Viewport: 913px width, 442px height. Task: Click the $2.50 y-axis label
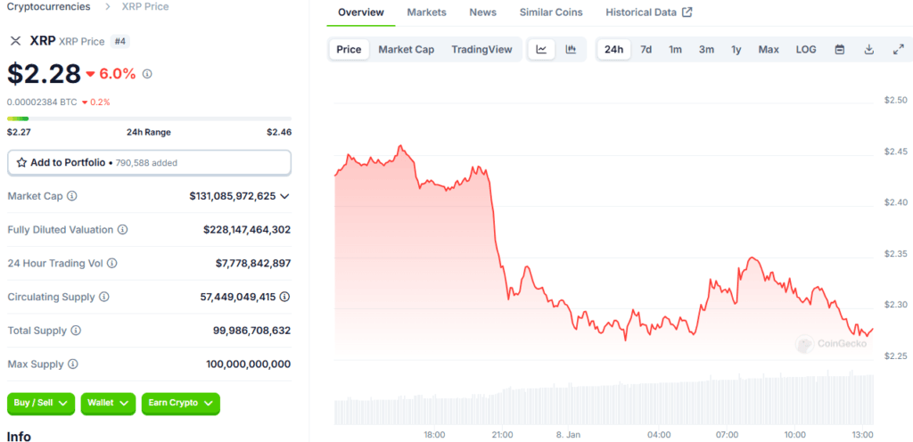click(x=895, y=100)
